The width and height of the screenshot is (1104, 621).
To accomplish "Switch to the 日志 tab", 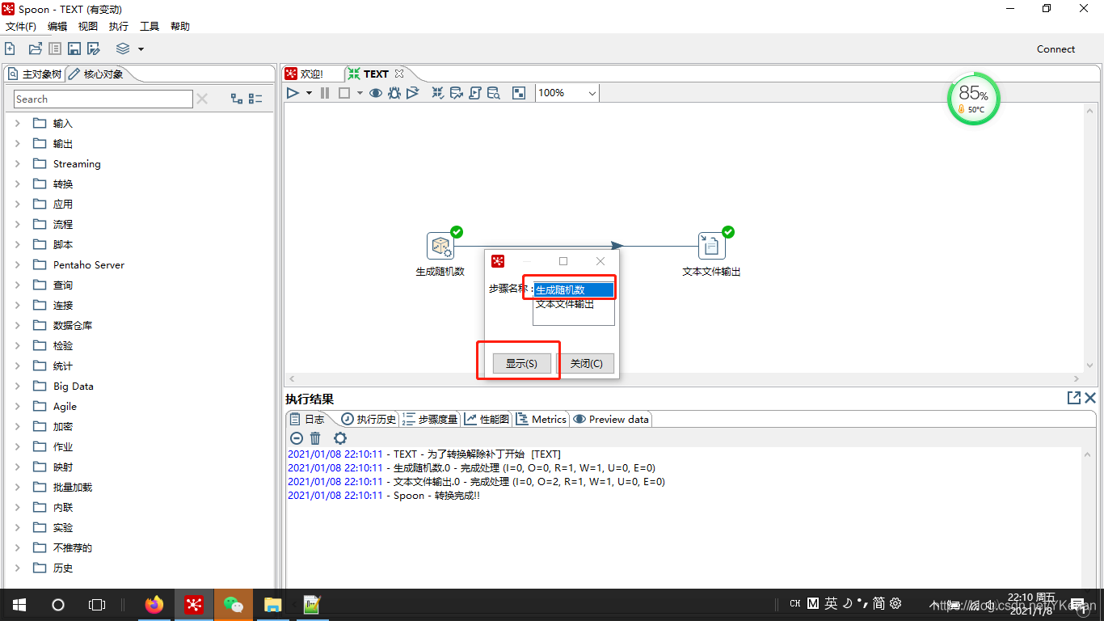I will 308,419.
